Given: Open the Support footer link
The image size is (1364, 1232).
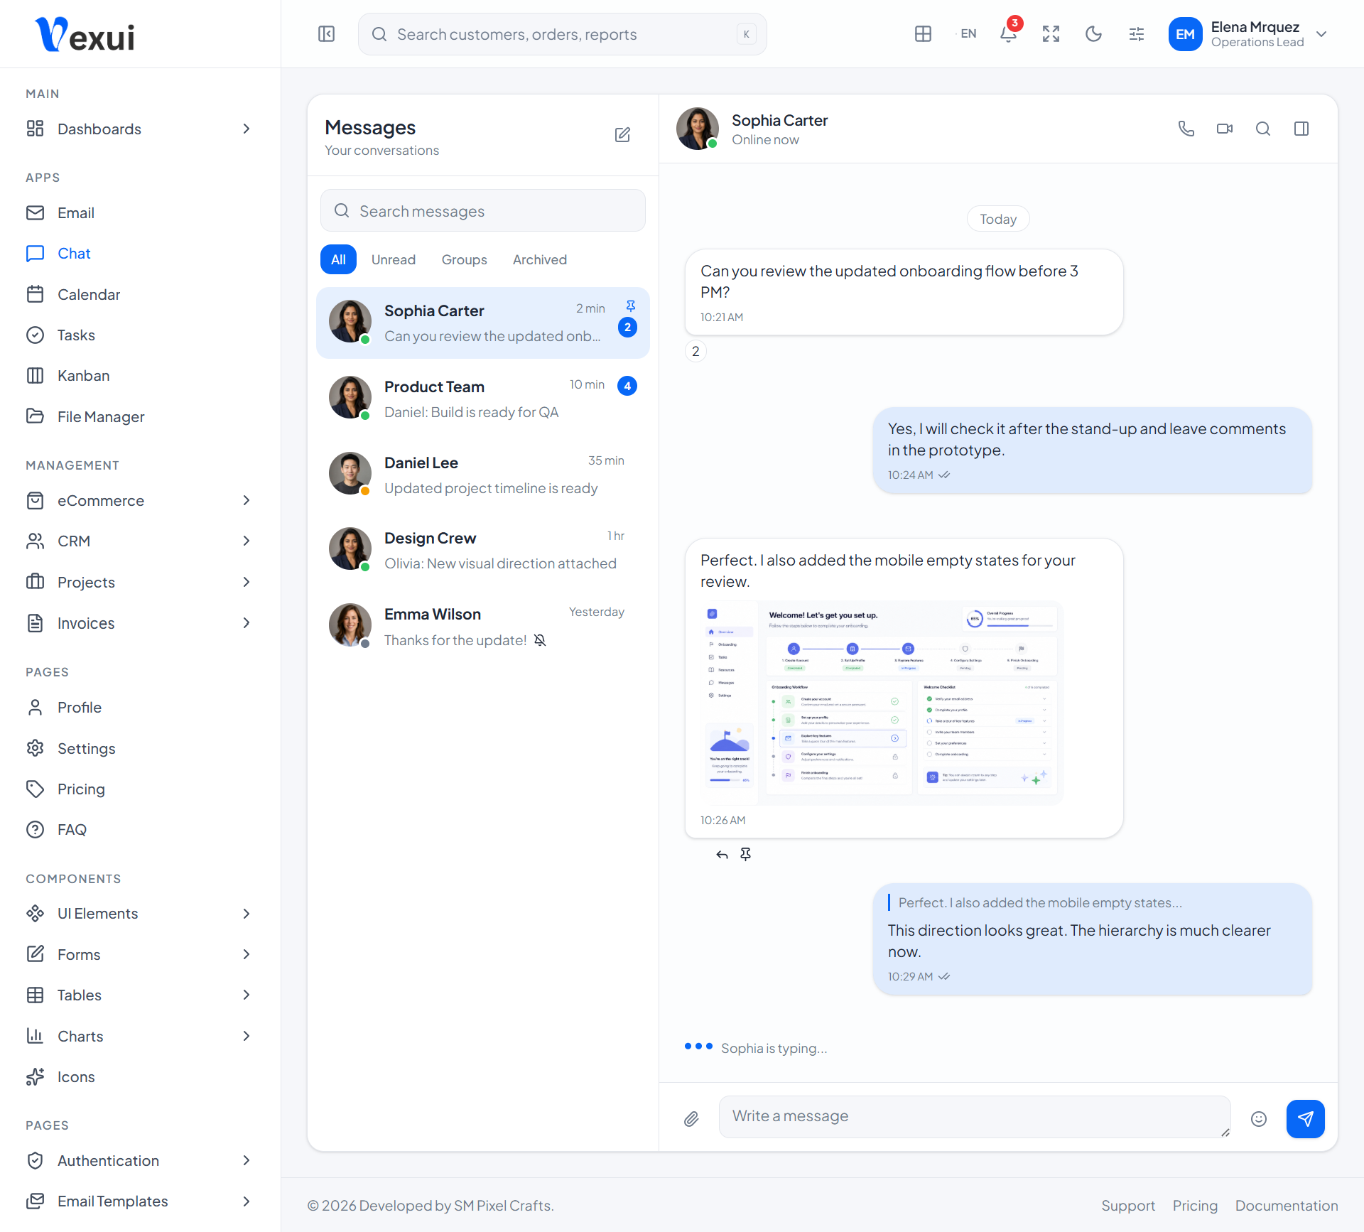Looking at the screenshot, I should click(1128, 1206).
